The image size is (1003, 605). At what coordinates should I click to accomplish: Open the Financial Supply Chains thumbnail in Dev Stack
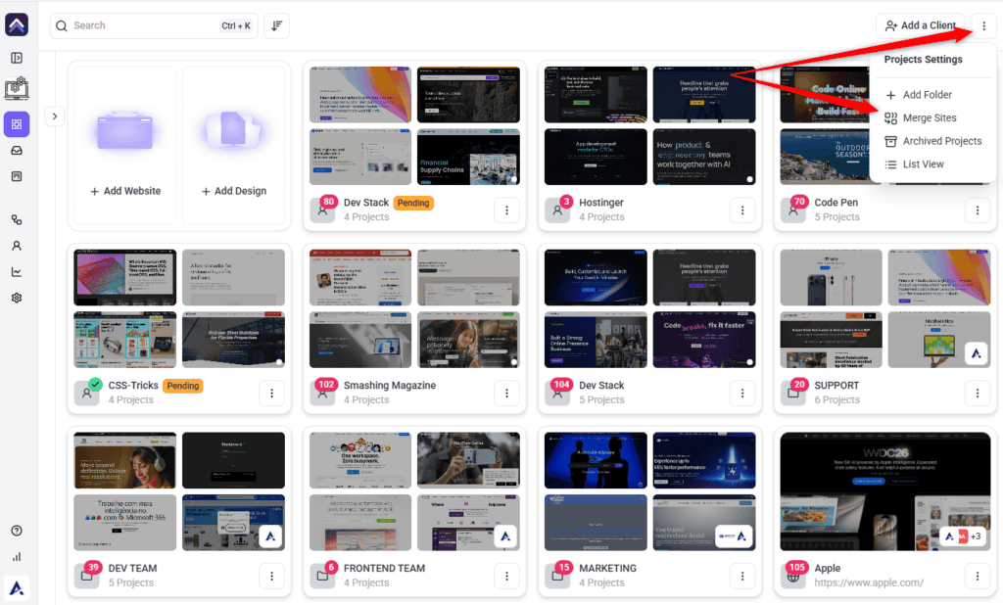pyautogui.click(x=468, y=157)
